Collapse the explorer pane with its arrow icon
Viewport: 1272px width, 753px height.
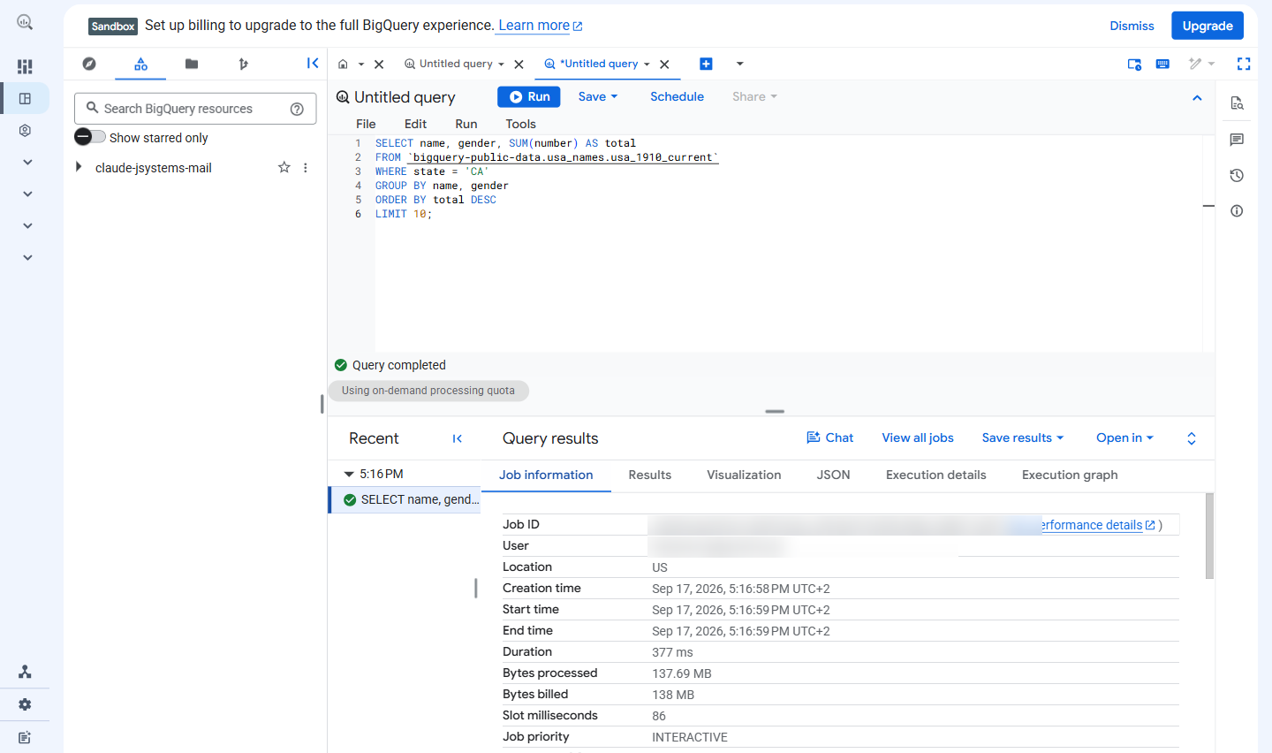(x=313, y=63)
